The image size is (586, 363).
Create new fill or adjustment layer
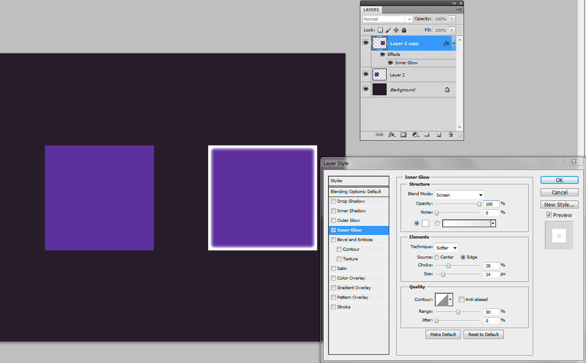(x=415, y=135)
